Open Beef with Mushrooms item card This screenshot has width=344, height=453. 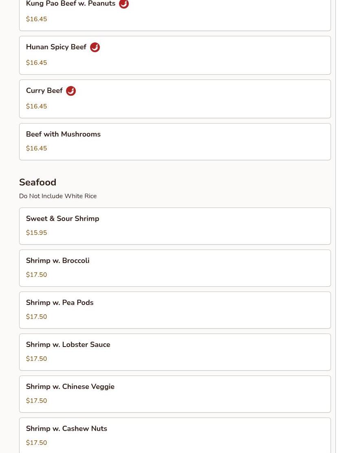(175, 141)
